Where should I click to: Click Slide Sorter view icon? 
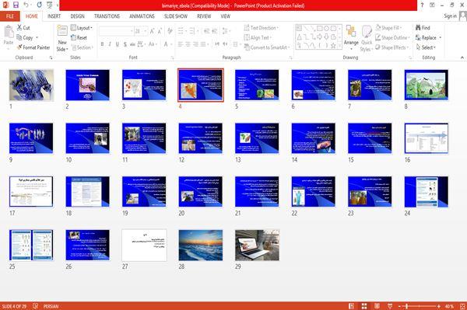click(x=364, y=306)
